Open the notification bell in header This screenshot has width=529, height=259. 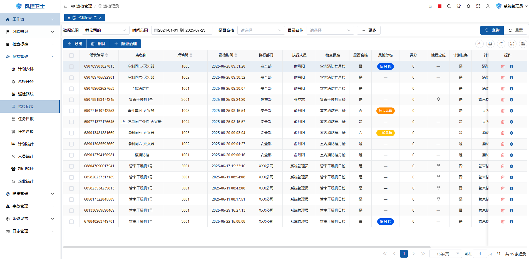[468, 6]
